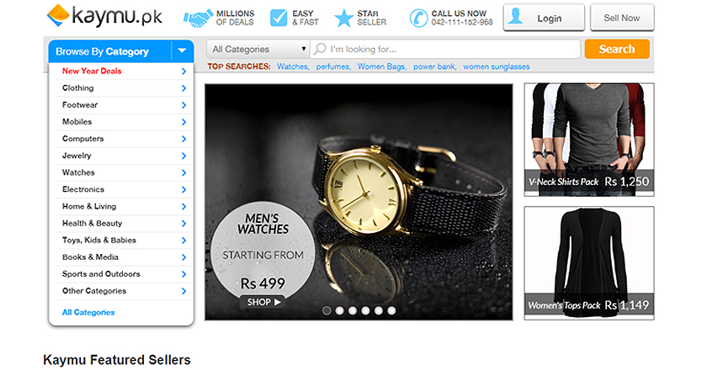Click into the I'm looking for search field

[445, 49]
